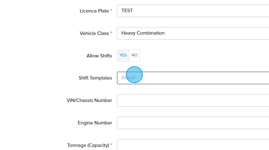
Task: Expand the Shift Templates select box
Action: pos(193,78)
